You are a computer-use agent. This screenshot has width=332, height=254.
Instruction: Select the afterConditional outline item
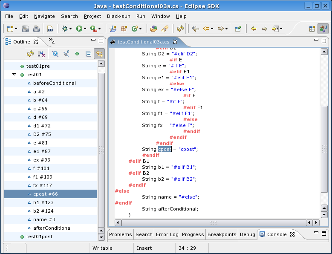pyautogui.click(x=52, y=228)
